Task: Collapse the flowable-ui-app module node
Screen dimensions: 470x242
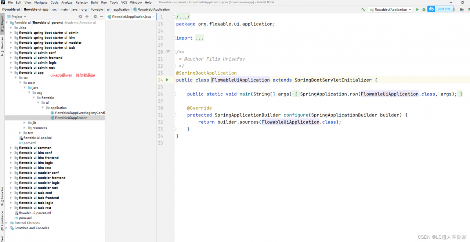Action: (11, 73)
